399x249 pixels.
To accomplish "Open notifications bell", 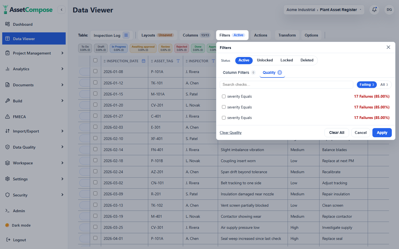I will (374, 10).
